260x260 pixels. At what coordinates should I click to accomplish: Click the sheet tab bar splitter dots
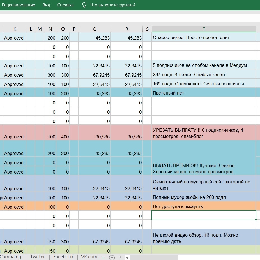click(x=120, y=257)
